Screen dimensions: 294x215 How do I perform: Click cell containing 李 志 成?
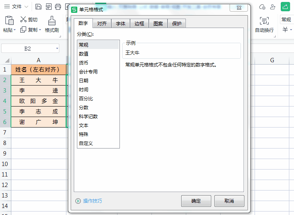(38, 112)
